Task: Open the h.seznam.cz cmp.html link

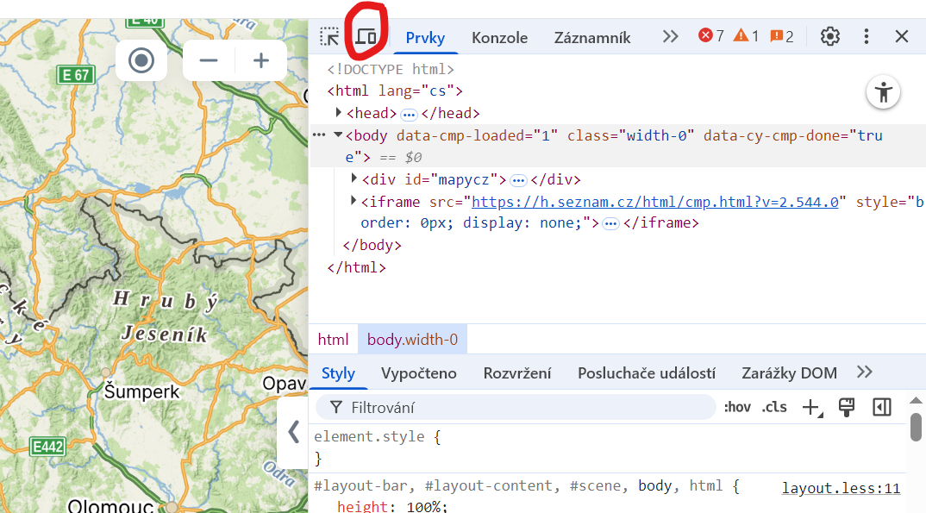Action: click(x=655, y=202)
